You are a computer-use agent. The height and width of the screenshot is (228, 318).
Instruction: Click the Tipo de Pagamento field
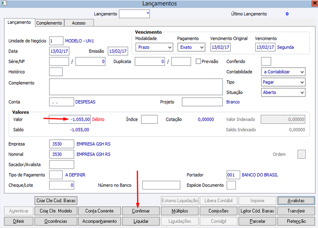point(56,175)
